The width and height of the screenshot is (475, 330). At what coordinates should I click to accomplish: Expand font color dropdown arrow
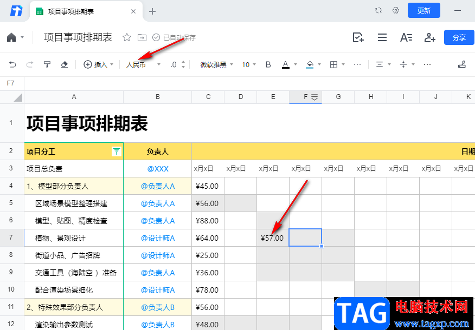click(x=296, y=64)
